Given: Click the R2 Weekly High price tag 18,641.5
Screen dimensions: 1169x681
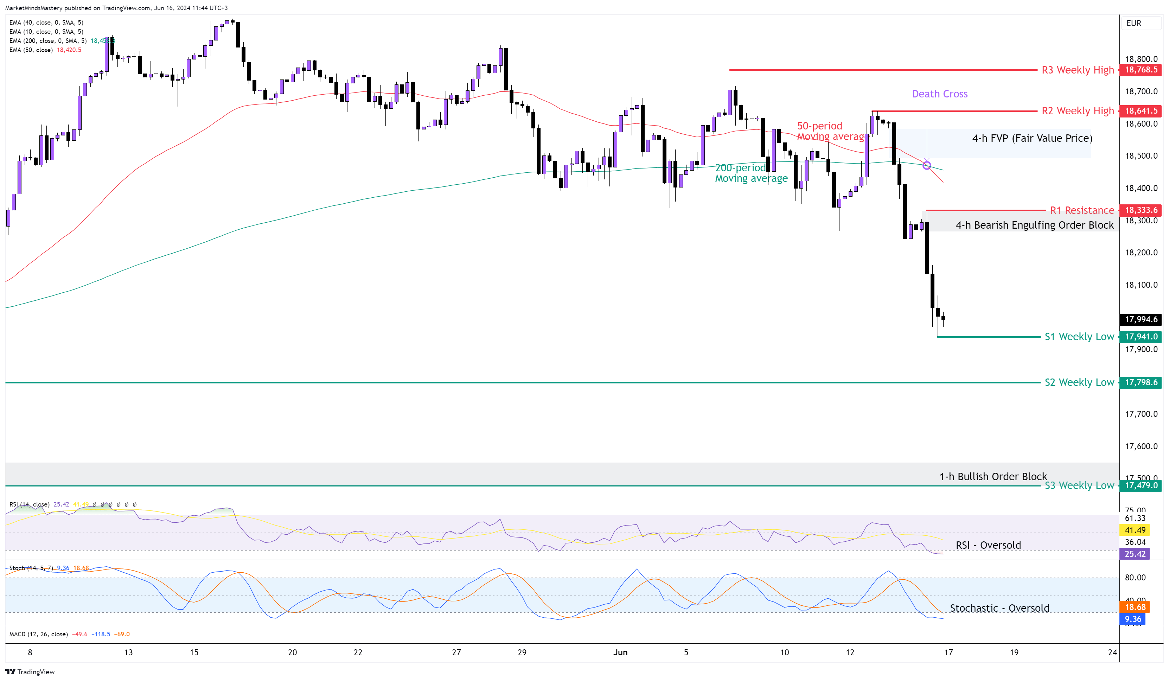Looking at the screenshot, I should click(1141, 111).
